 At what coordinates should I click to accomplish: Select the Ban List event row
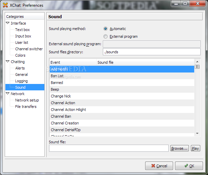(122, 76)
